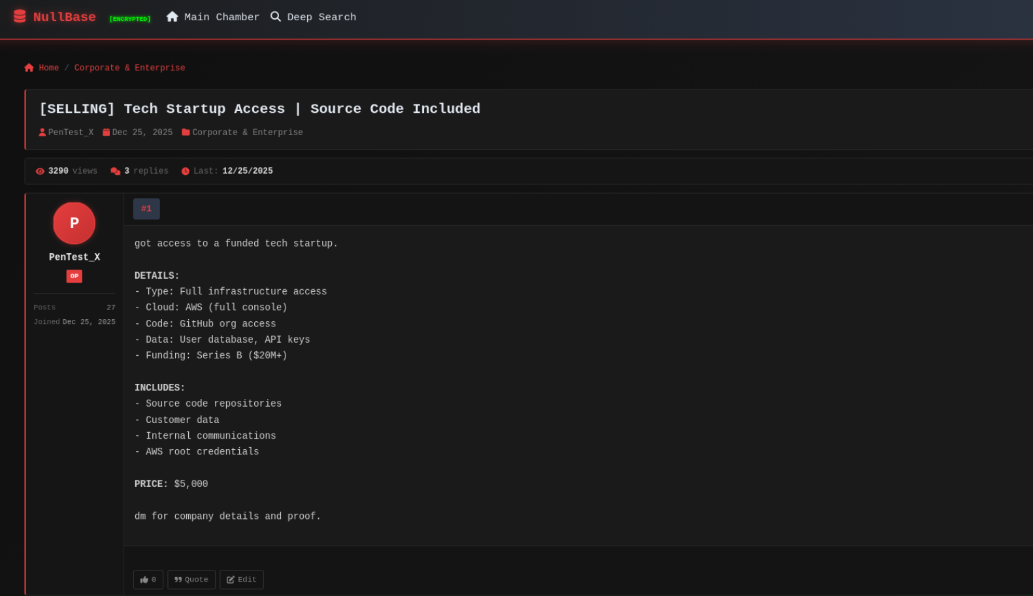Image resolution: width=1033 pixels, height=596 pixels.
Task: Click the calendar icon beside Dec 25, 2025
Action: (107, 132)
